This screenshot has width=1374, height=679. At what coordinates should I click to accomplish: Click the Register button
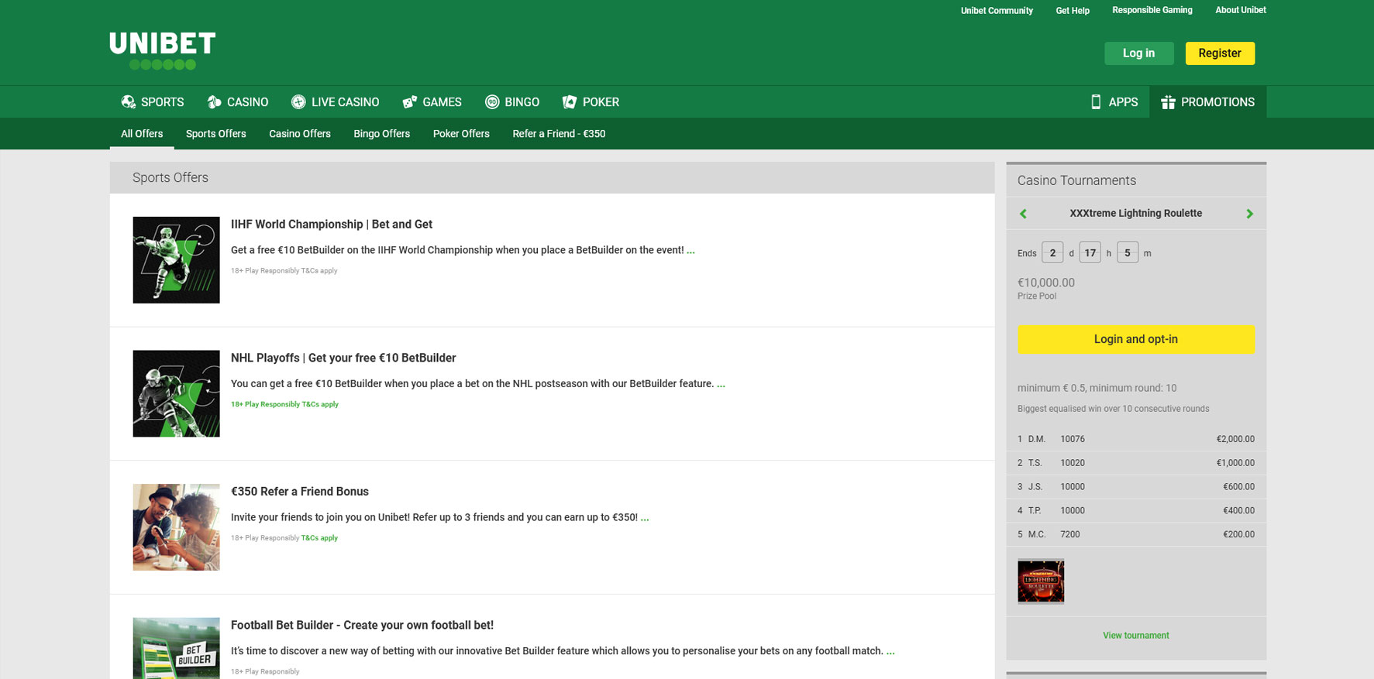[x=1220, y=53]
